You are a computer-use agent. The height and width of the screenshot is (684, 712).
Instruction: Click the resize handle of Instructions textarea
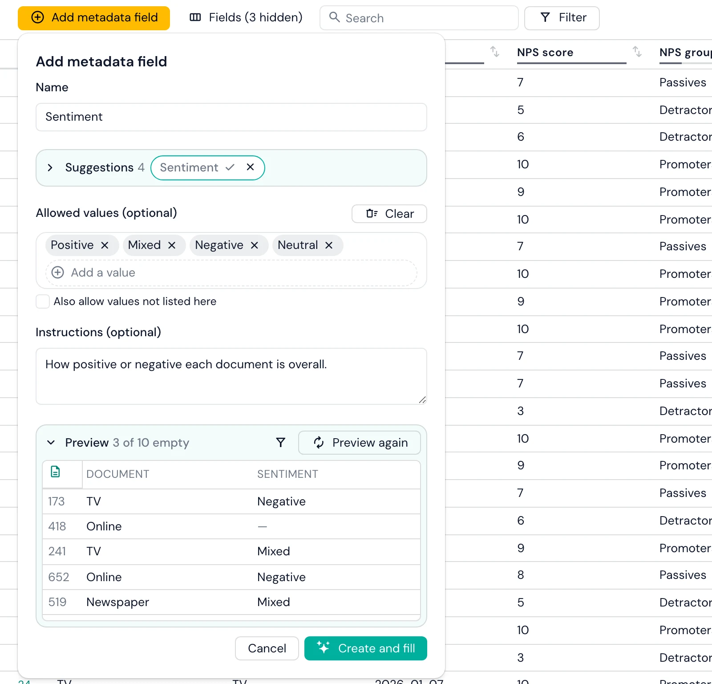(x=422, y=400)
